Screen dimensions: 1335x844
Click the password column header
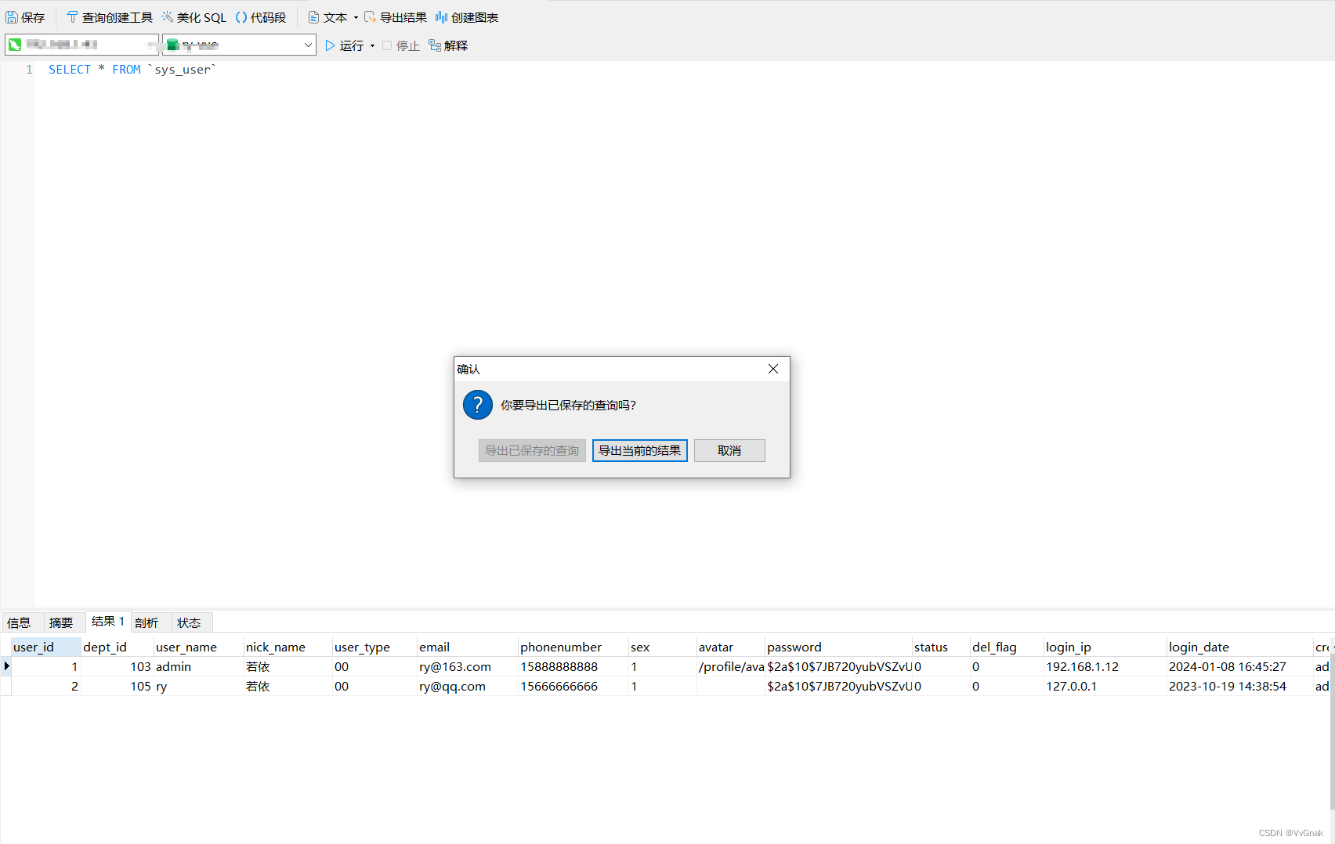838,647
